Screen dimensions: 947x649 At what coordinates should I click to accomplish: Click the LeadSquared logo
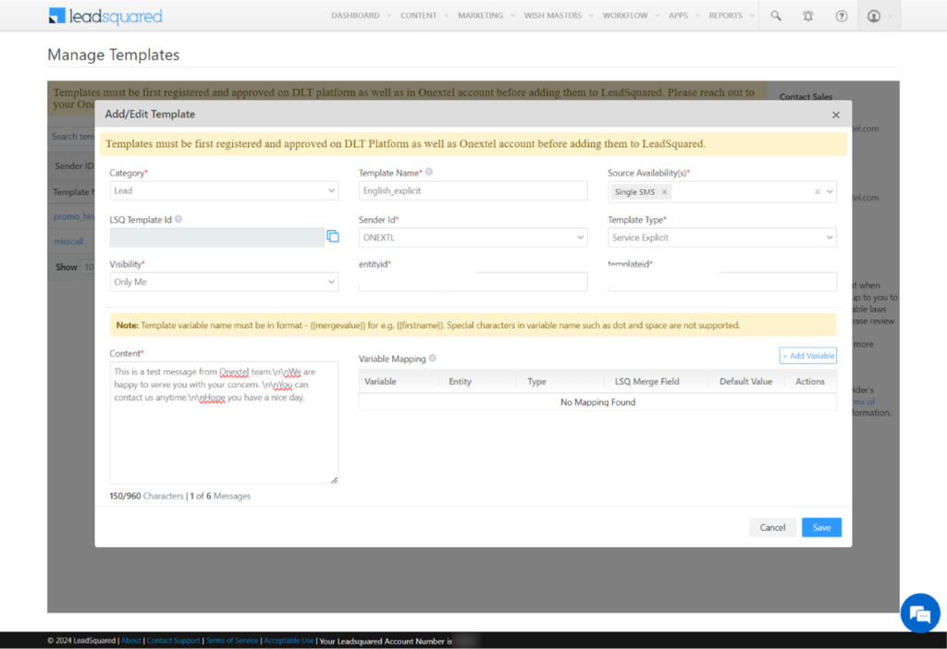[x=105, y=17]
